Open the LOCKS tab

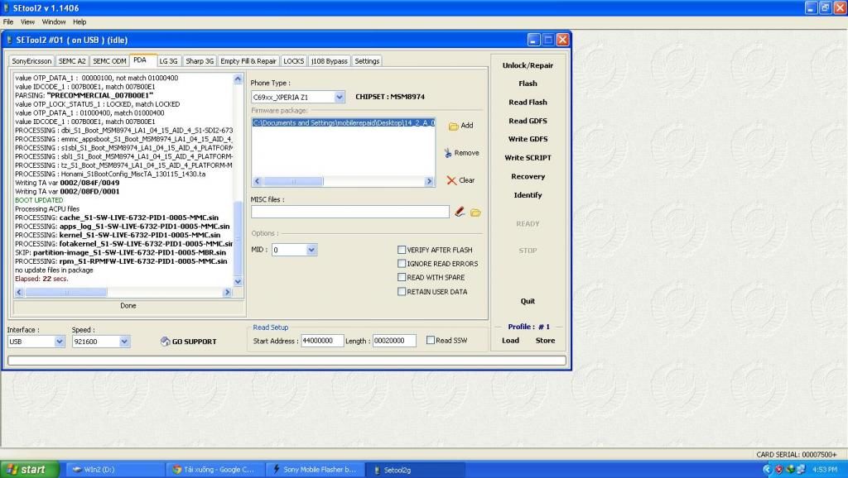(x=294, y=61)
